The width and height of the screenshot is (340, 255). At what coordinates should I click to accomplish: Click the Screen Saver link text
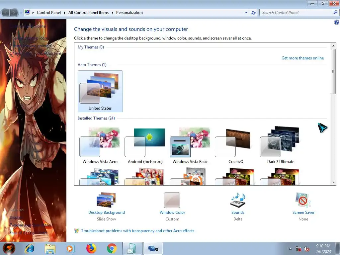(x=303, y=212)
